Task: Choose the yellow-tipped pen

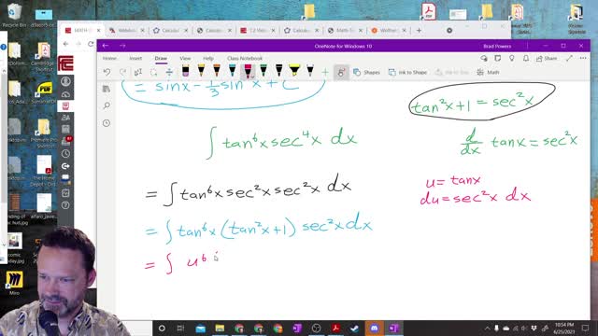Action: point(201,71)
